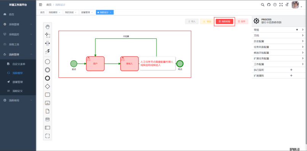This screenshot has width=307, height=151.
Task: Switch to the 我的发起 tab
Action: point(69,12)
